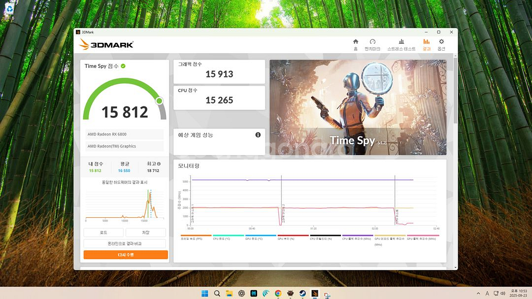Go to the Home (홈) tab
Viewport: 532px width, 299px height.
pos(355,44)
